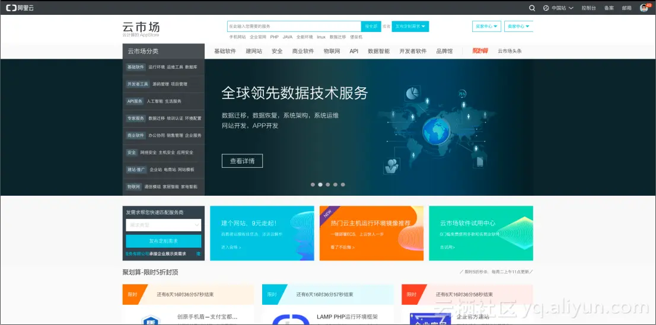
Task: Open the 中国站 region dropdown
Action: coord(558,8)
